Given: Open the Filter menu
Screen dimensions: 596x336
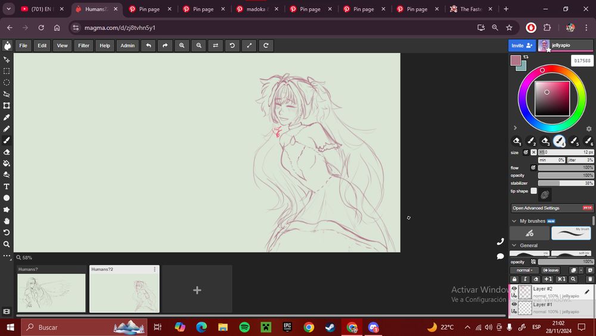Looking at the screenshot, I should click(x=83, y=46).
